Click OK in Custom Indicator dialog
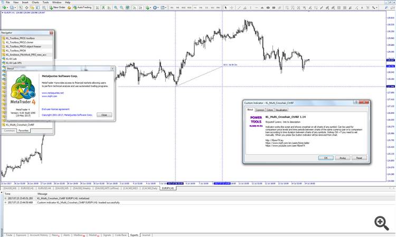Screen dimensions: 396x237 326,158
